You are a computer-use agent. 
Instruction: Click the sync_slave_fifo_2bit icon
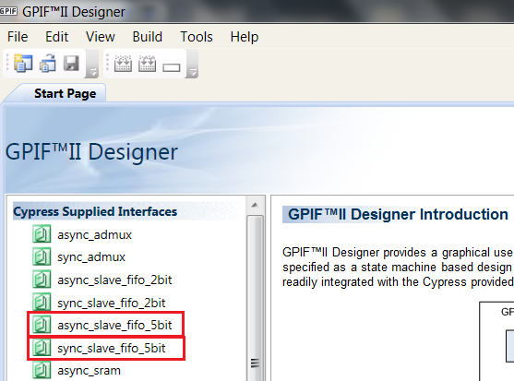pos(42,302)
